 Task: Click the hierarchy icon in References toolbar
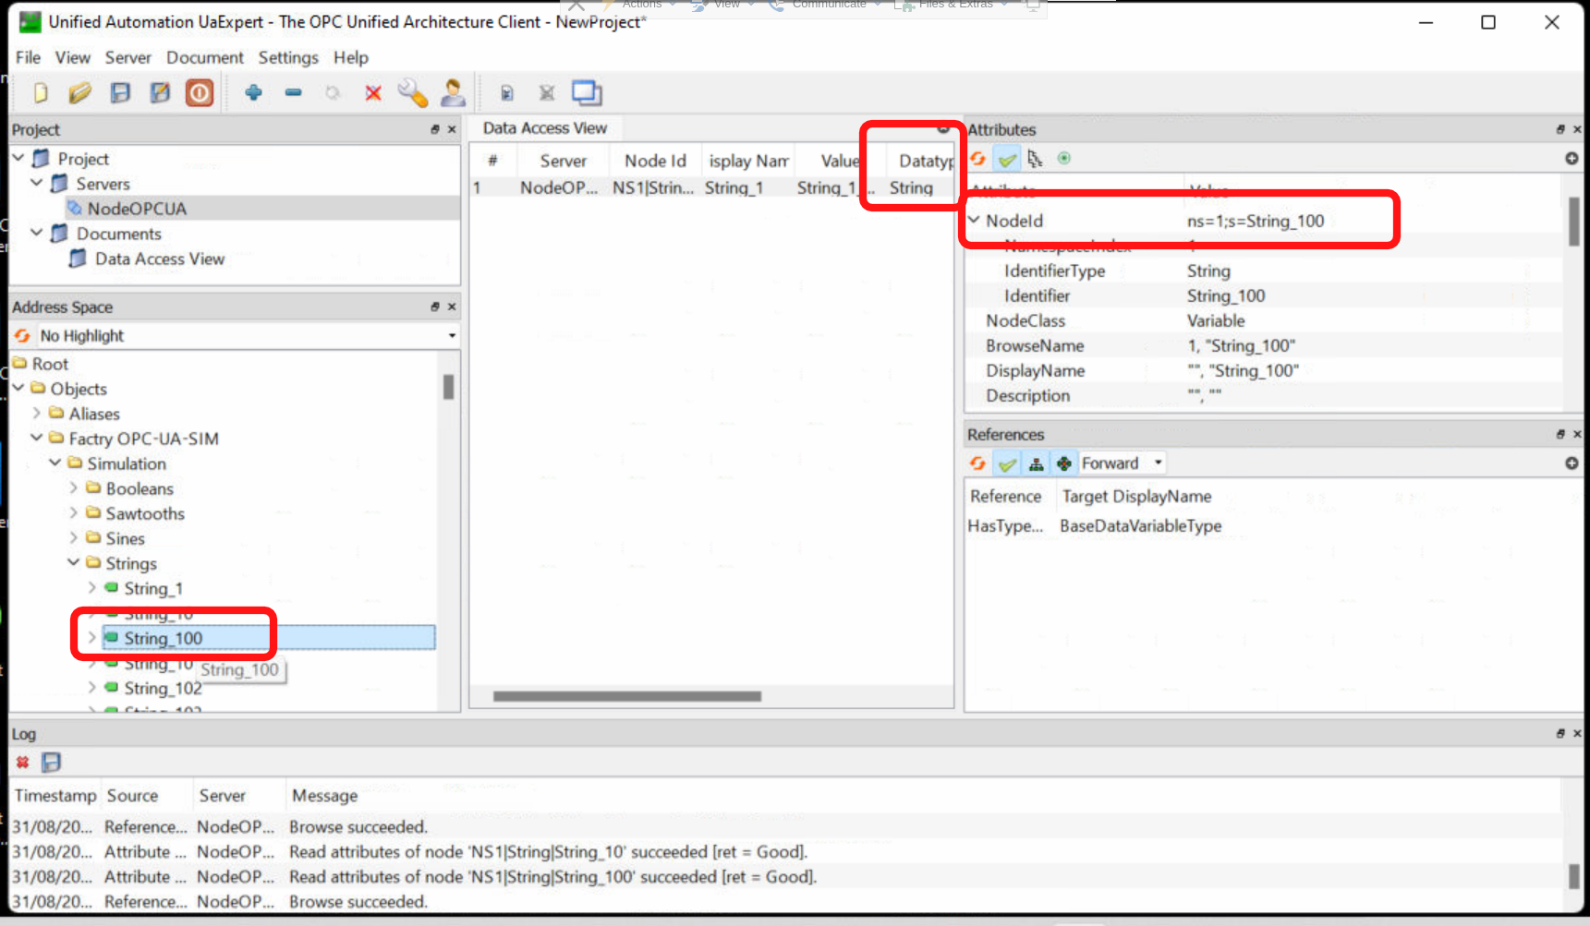[1037, 463]
